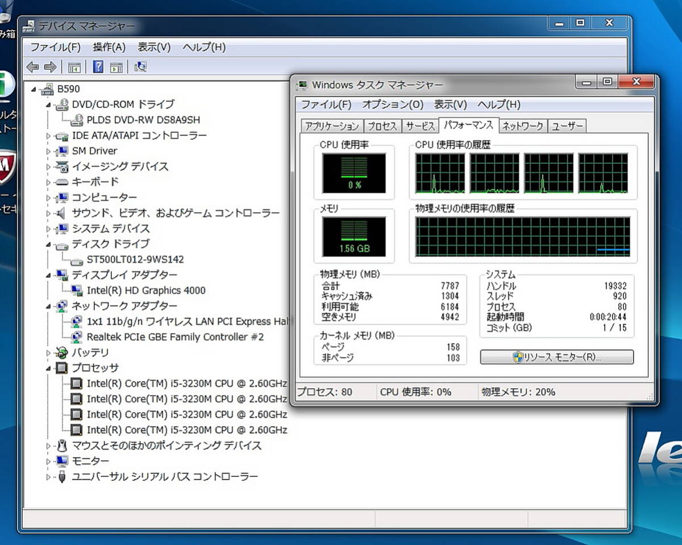The height and width of the screenshot is (545, 682).
Task: Click the リソース モニター(R)... button
Action: (556, 357)
